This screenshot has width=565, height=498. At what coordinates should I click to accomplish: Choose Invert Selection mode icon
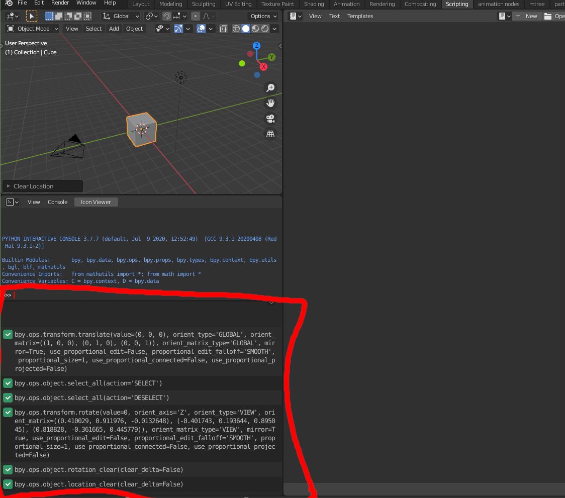78,16
